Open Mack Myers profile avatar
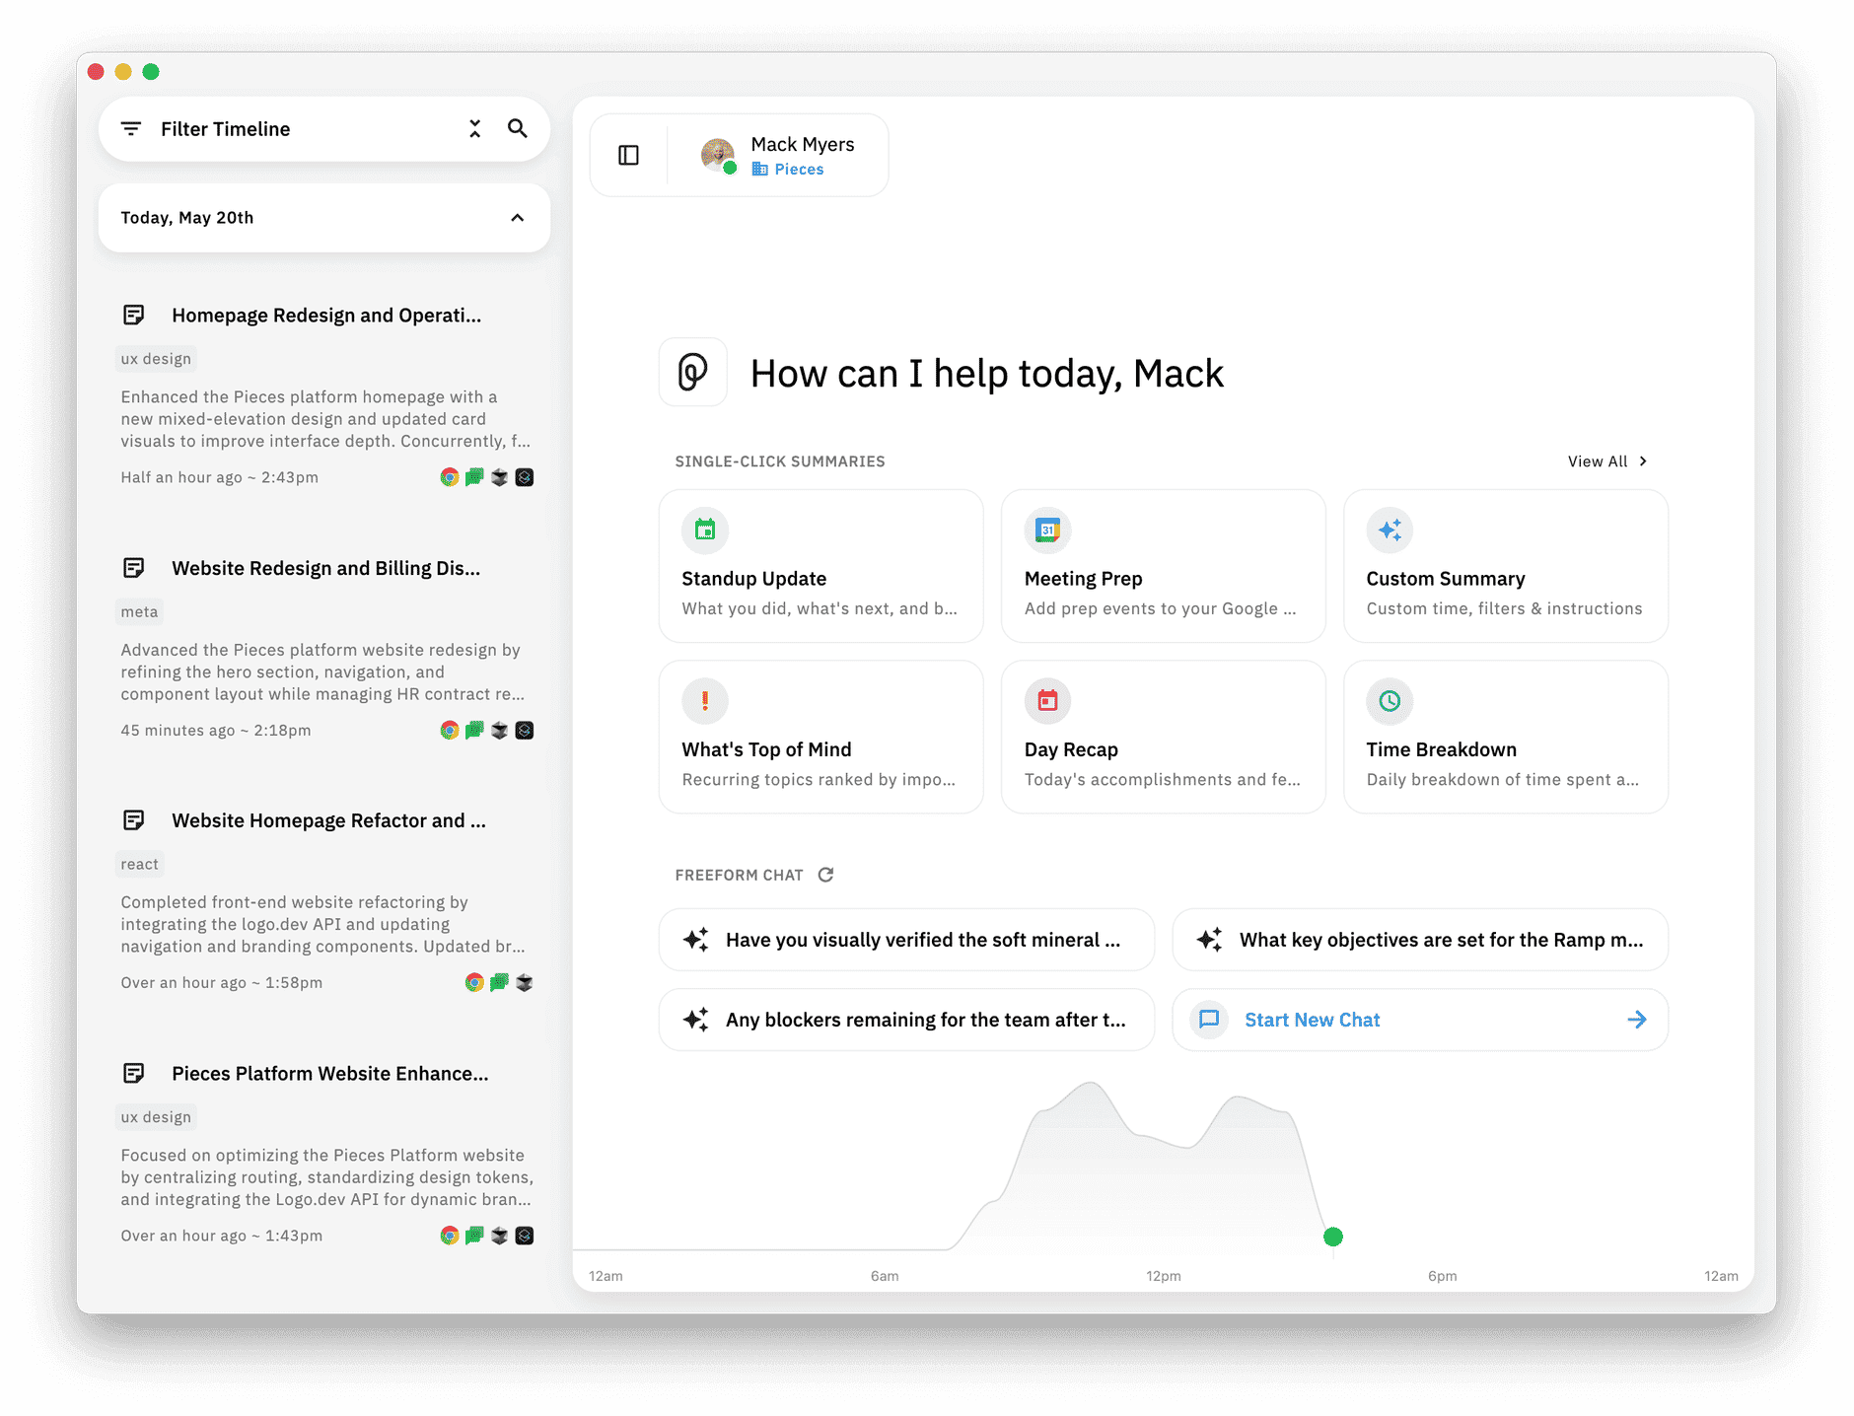This screenshot has width=1854, height=1416. coord(718,155)
